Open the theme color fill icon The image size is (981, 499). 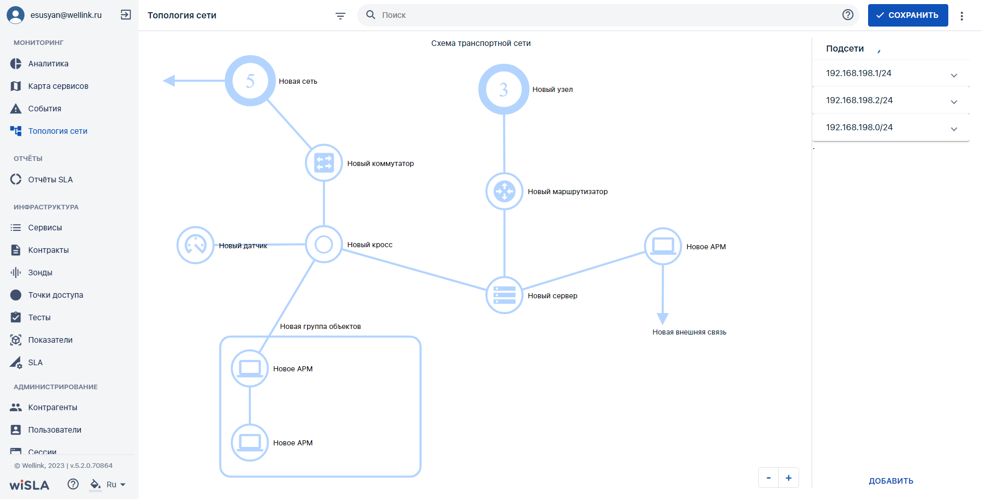tap(95, 484)
